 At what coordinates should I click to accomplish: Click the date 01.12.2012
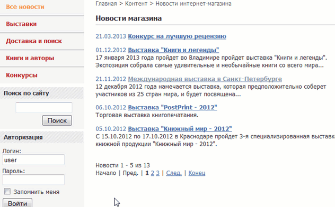click(x=111, y=50)
